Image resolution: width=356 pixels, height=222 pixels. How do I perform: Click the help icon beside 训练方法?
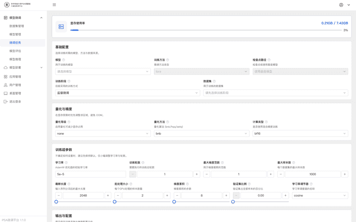tap(168, 60)
